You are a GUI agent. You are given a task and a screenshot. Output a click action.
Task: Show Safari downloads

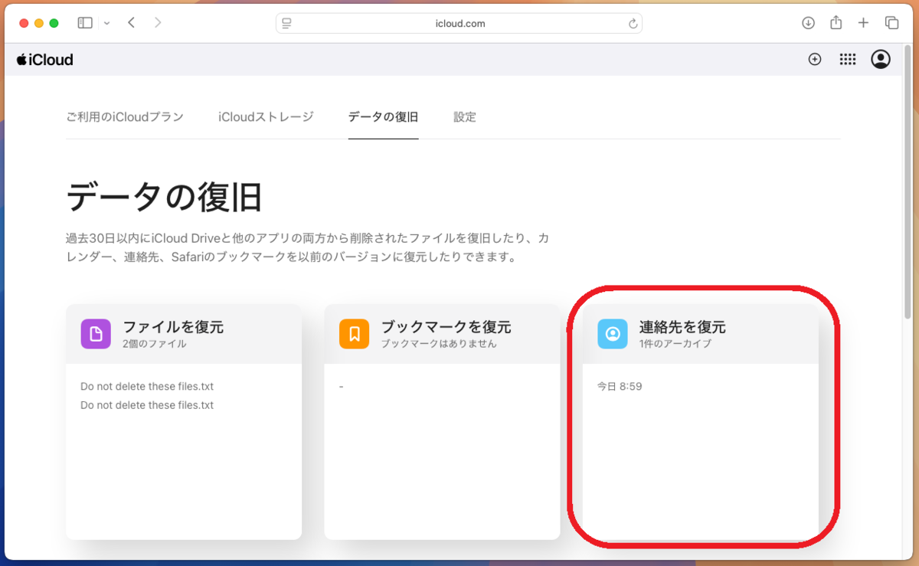[808, 23]
